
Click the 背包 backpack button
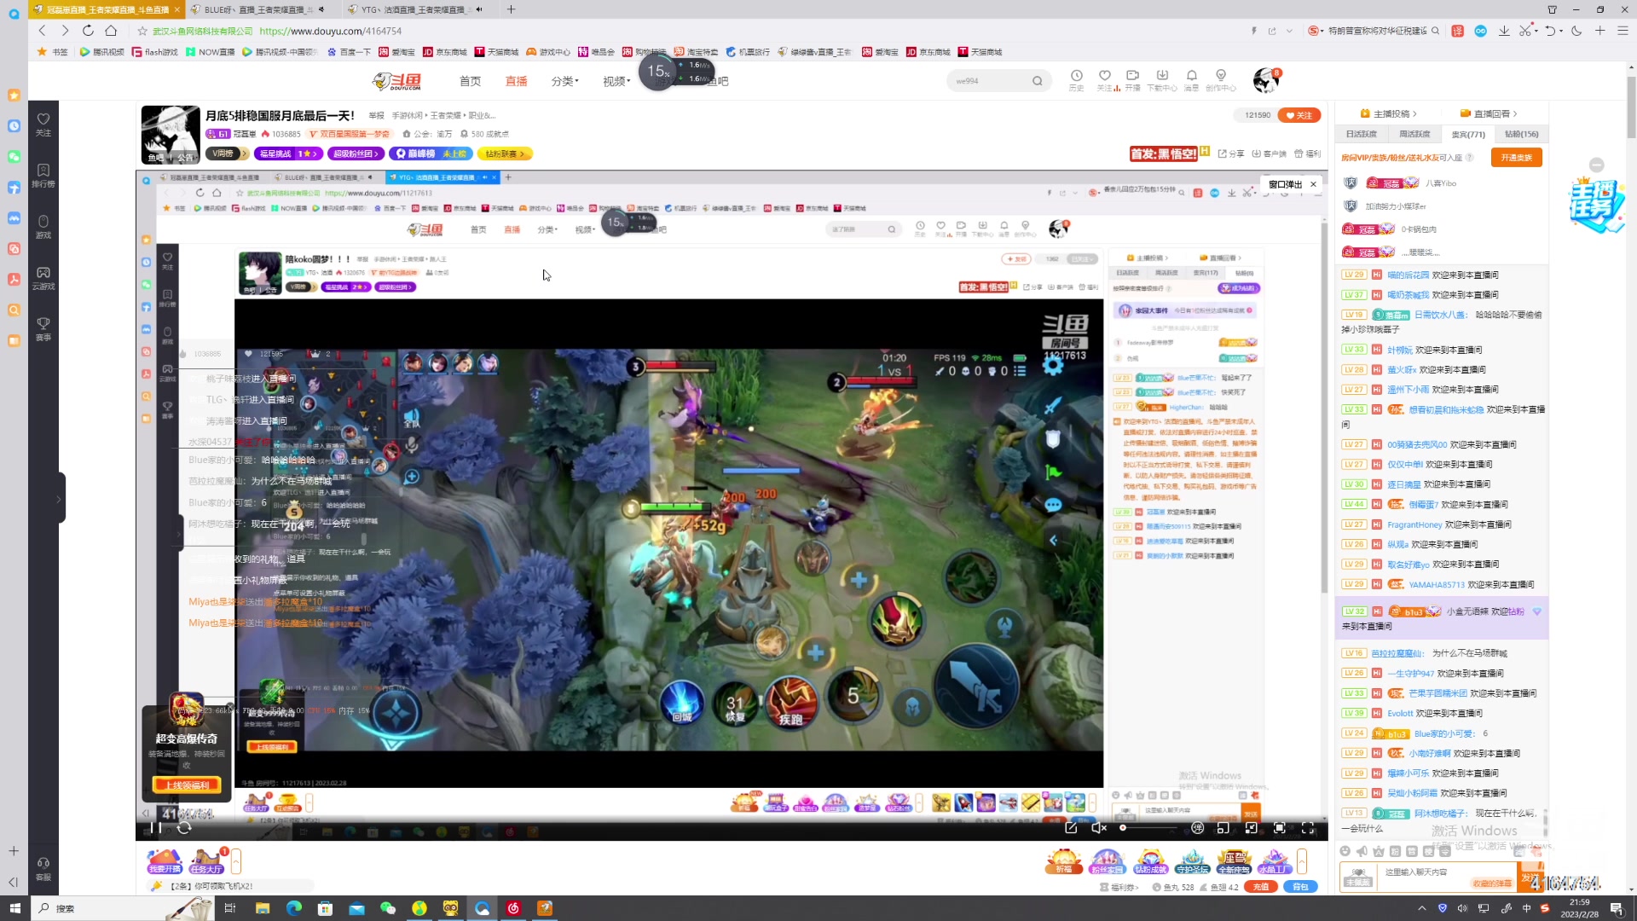[x=1300, y=887]
